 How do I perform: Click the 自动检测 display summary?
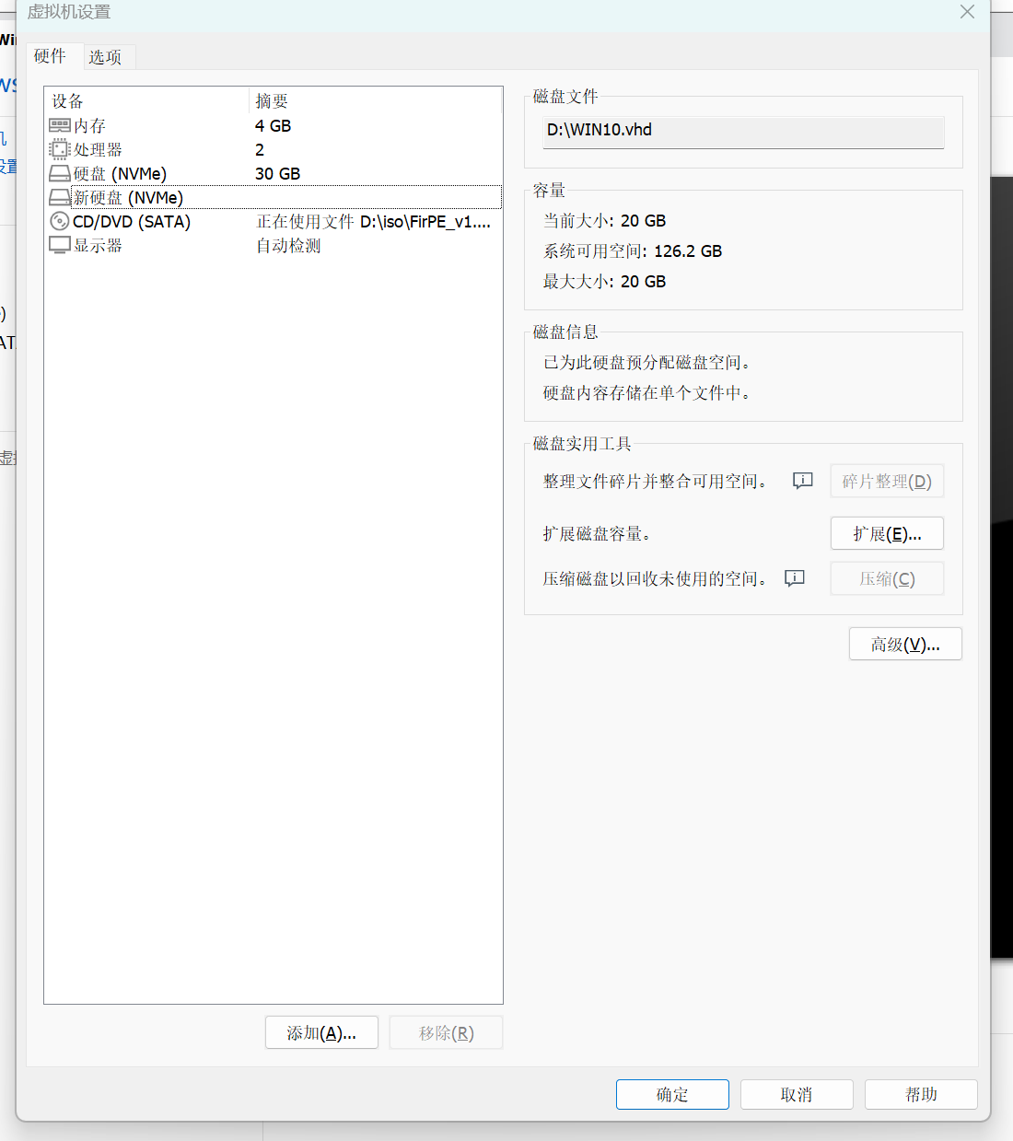click(x=288, y=245)
